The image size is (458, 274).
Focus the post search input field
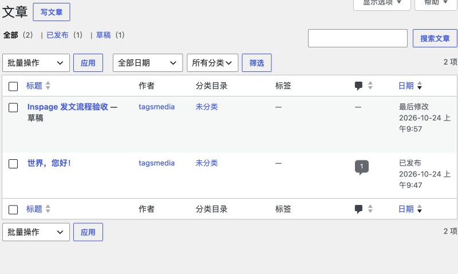coord(357,38)
